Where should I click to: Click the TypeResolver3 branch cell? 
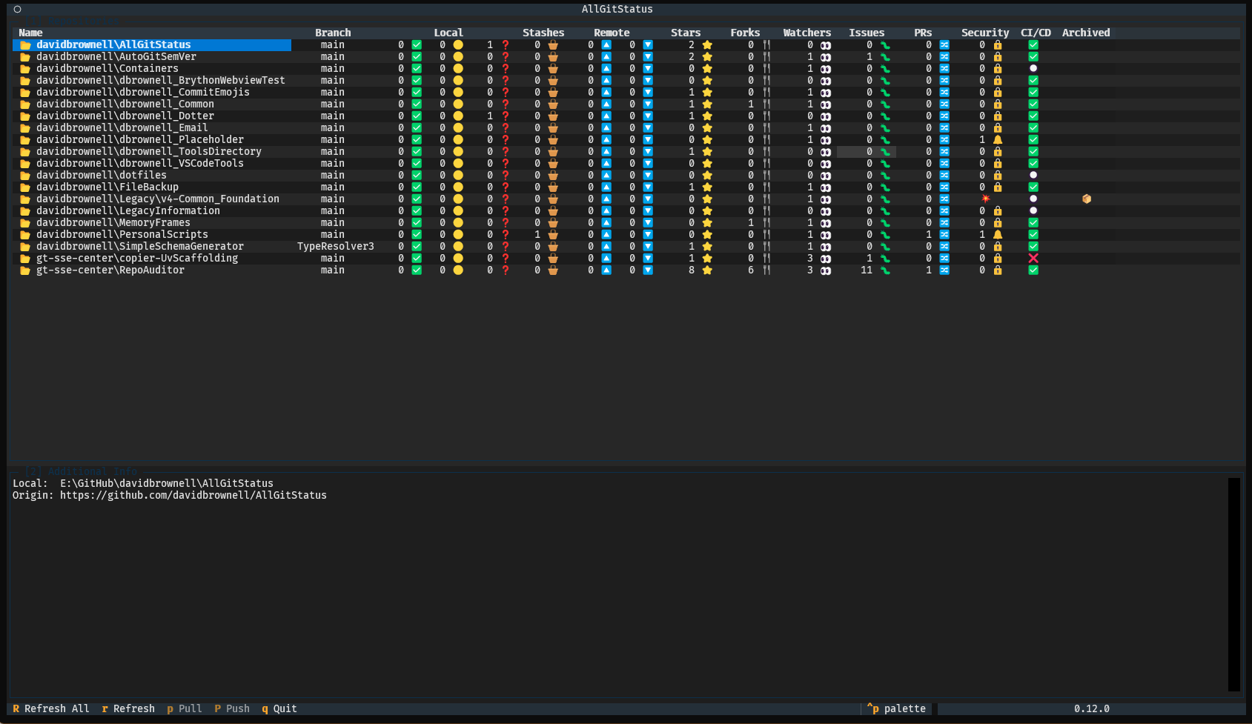click(x=336, y=247)
